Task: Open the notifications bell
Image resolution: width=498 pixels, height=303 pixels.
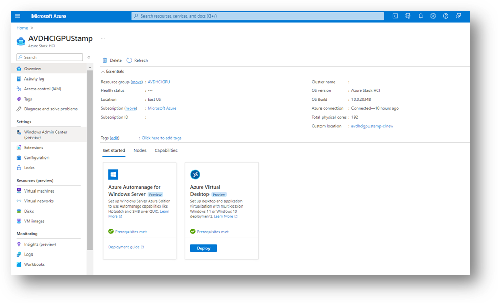Action: [421, 16]
